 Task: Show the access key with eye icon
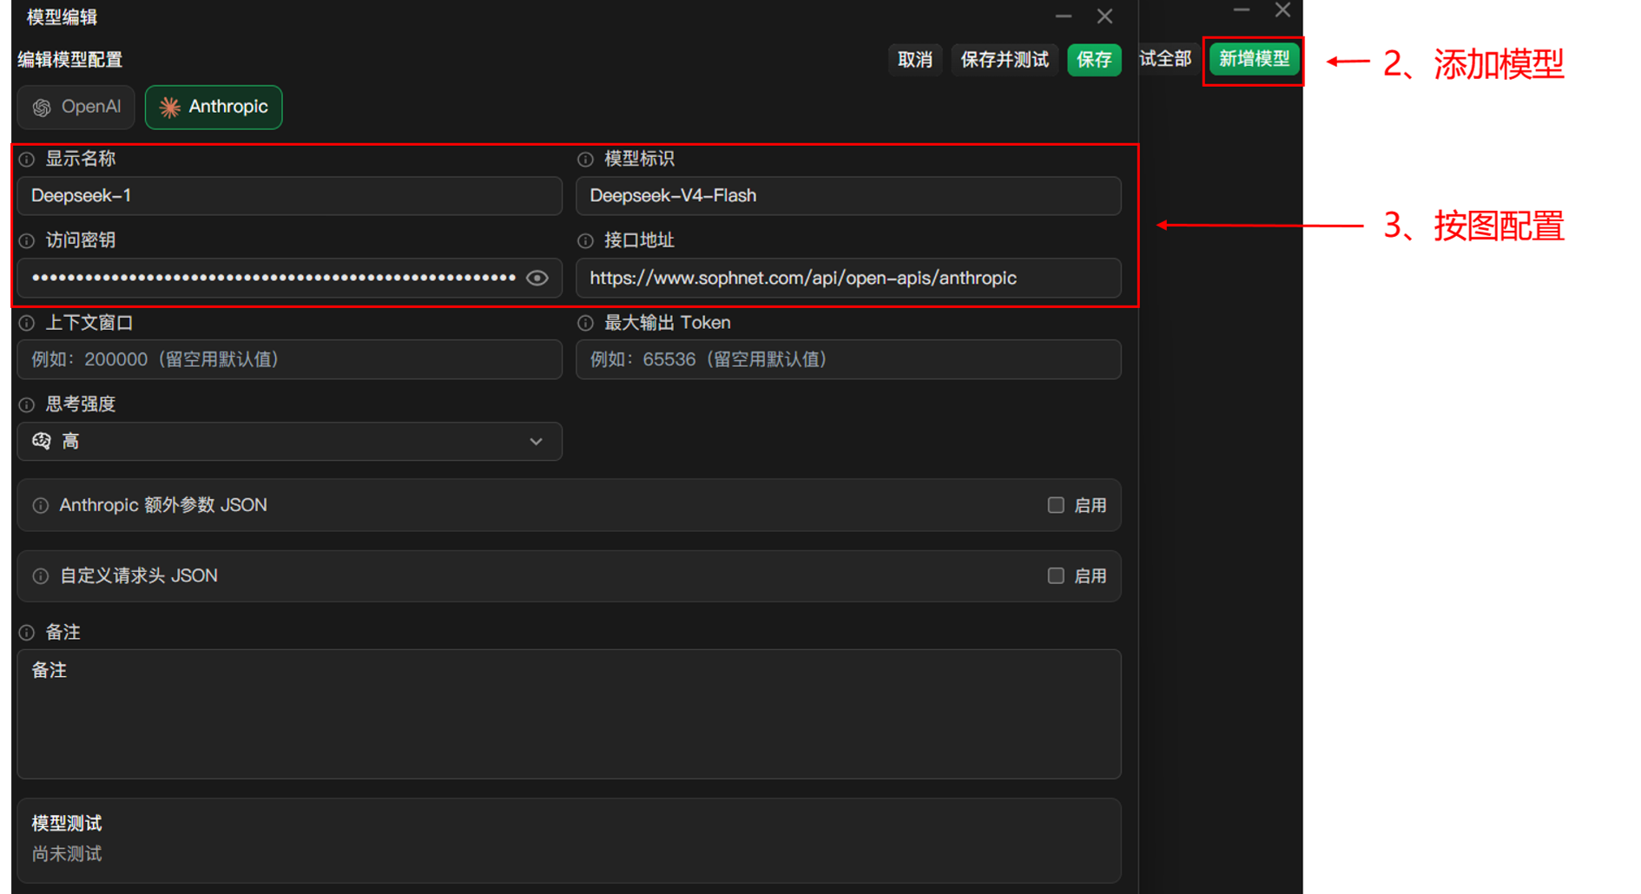pyautogui.click(x=537, y=278)
